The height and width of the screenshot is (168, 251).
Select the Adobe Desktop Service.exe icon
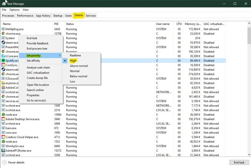[3, 119]
